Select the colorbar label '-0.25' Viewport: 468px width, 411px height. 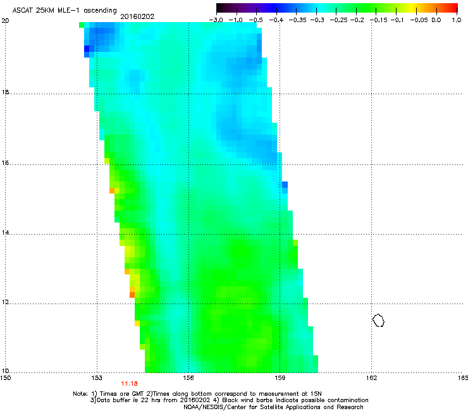pos(338,20)
